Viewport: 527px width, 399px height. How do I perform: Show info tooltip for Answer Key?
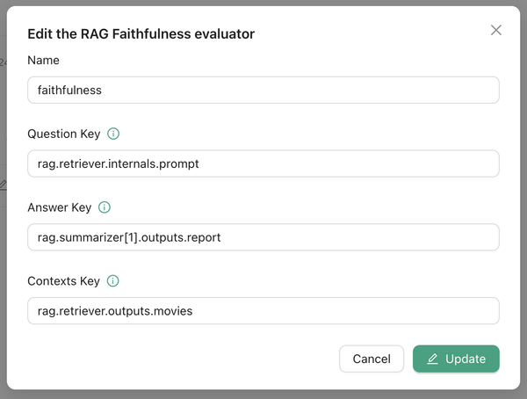[105, 207]
